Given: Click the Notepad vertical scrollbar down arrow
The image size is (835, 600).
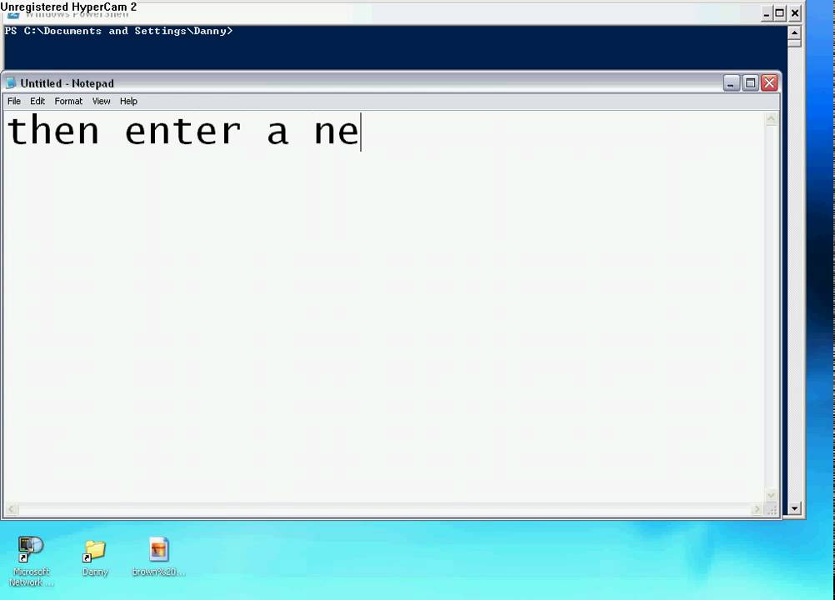Looking at the screenshot, I should tap(771, 495).
